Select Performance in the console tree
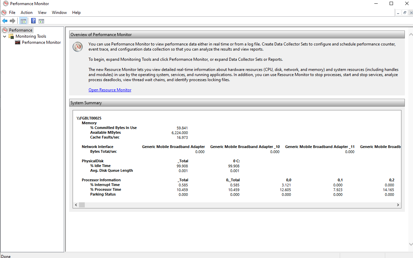The image size is (413, 258). [21, 30]
